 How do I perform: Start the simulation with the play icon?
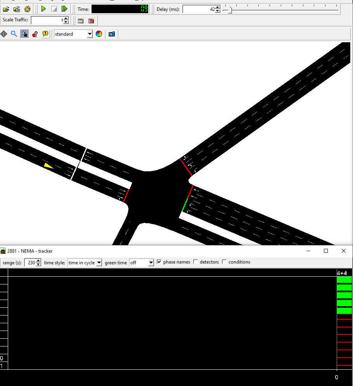[x=43, y=9]
